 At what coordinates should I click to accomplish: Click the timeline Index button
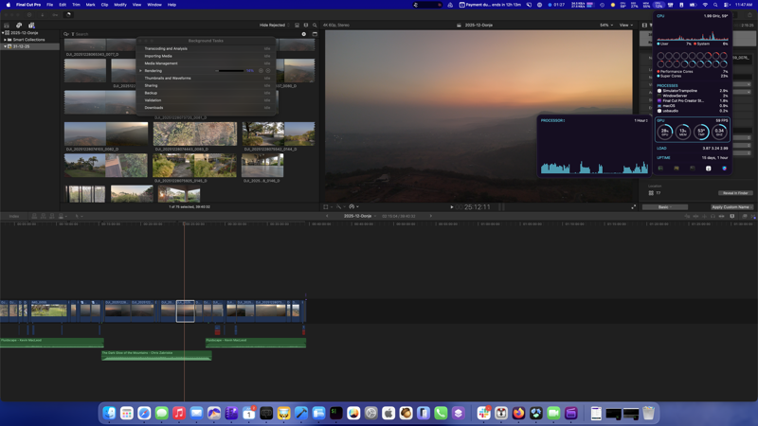(14, 217)
